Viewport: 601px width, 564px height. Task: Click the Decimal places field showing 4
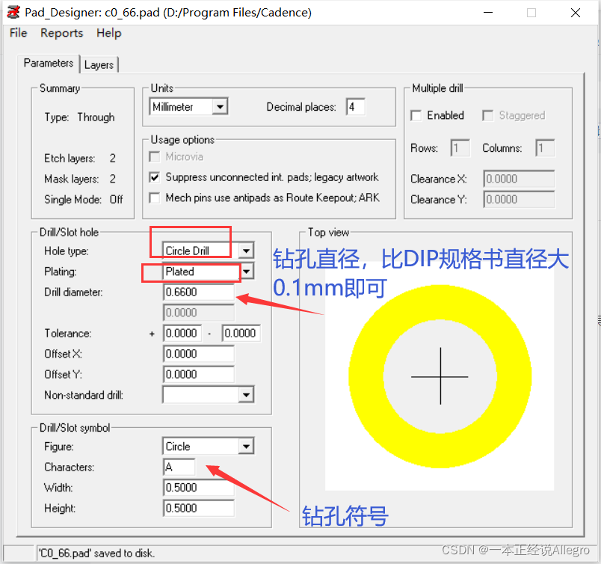tap(355, 106)
